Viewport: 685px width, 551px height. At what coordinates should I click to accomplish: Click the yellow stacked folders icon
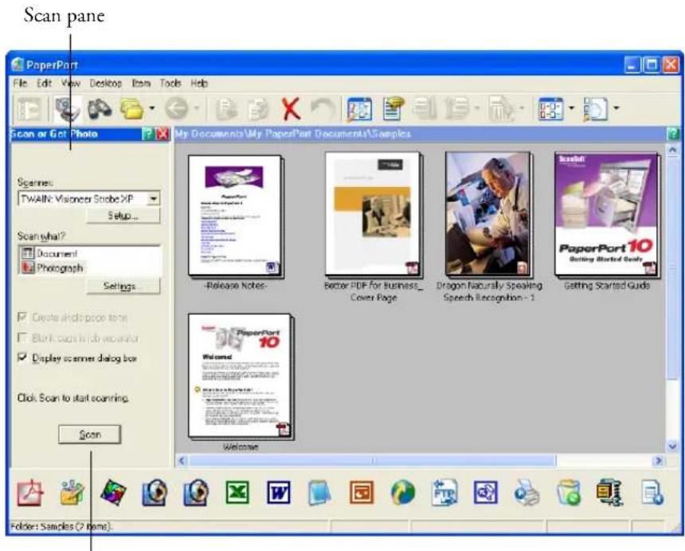coord(131,109)
